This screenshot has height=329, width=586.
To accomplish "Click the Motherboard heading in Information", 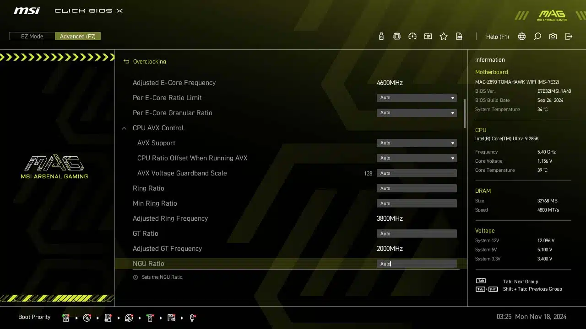I will point(491,72).
